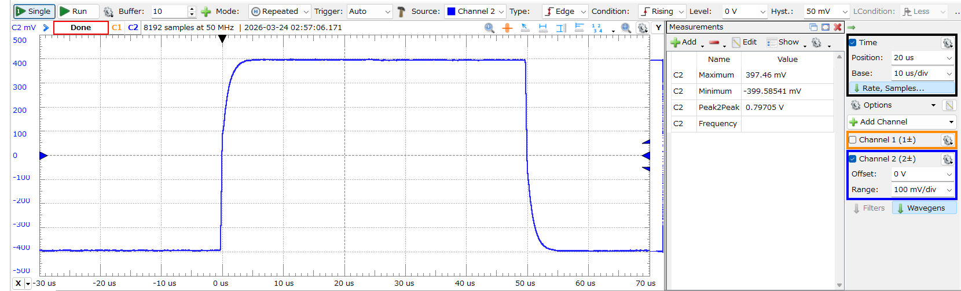Click the quick measure 1 2 3 4 icon
Image resolution: width=961 pixels, height=291 pixels.
point(597,27)
